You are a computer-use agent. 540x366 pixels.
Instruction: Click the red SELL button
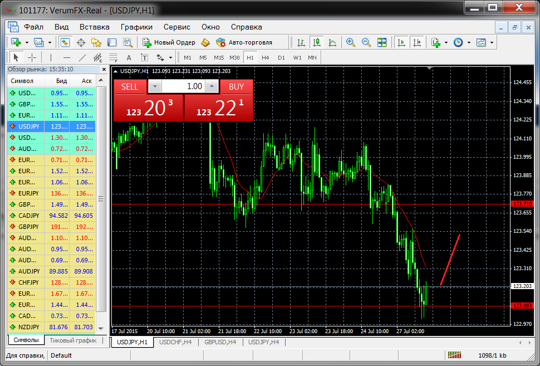click(x=130, y=86)
